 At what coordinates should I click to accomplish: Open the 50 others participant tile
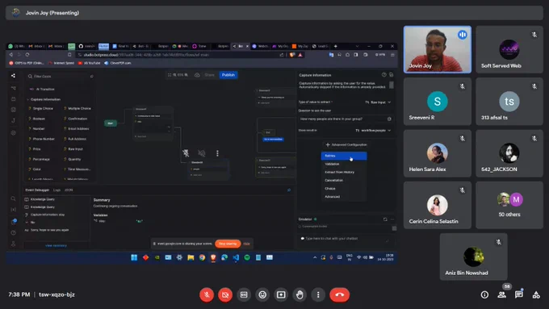(x=509, y=205)
